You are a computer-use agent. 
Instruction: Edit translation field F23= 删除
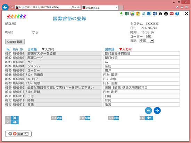point(141,83)
